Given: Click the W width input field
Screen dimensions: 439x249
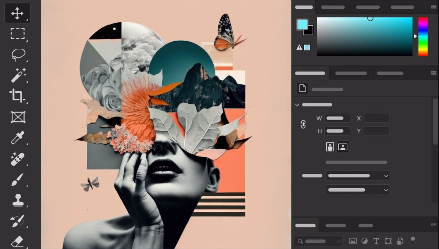Looking at the screenshot, I should pos(337,118).
